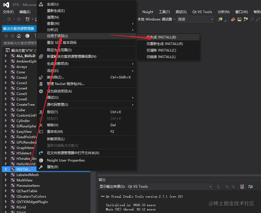Click the go to next message output icon

[234, 187]
